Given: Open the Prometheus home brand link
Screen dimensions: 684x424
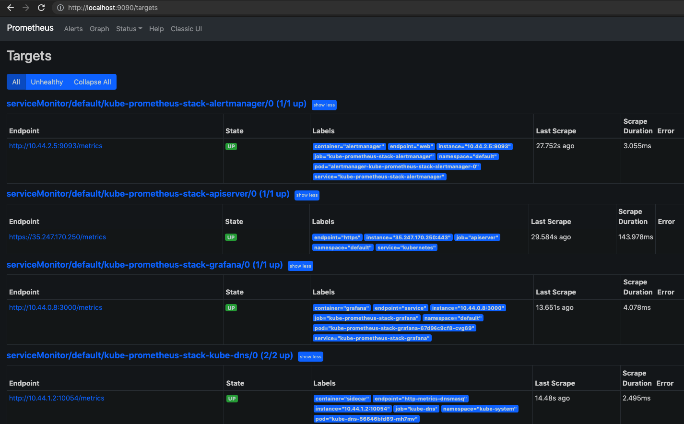Looking at the screenshot, I should click(x=30, y=28).
